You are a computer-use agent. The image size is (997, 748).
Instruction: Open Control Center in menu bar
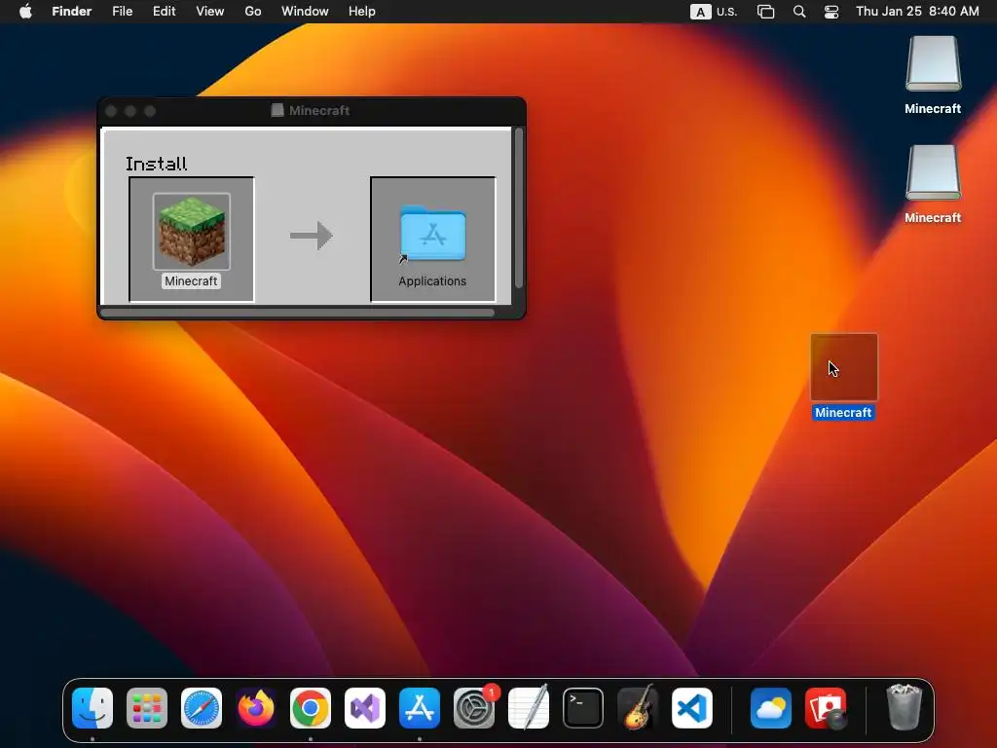(831, 12)
